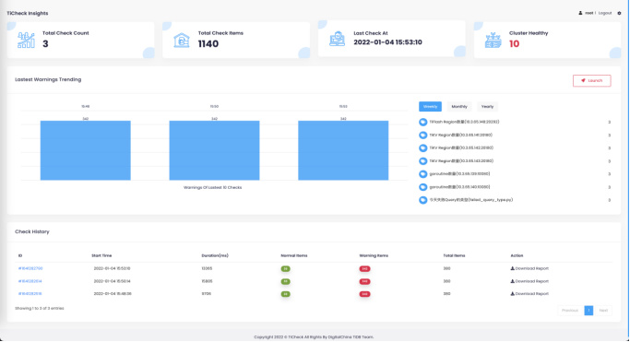Log out using the Logout link
The width and height of the screenshot is (630, 342).
[x=605, y=13]
